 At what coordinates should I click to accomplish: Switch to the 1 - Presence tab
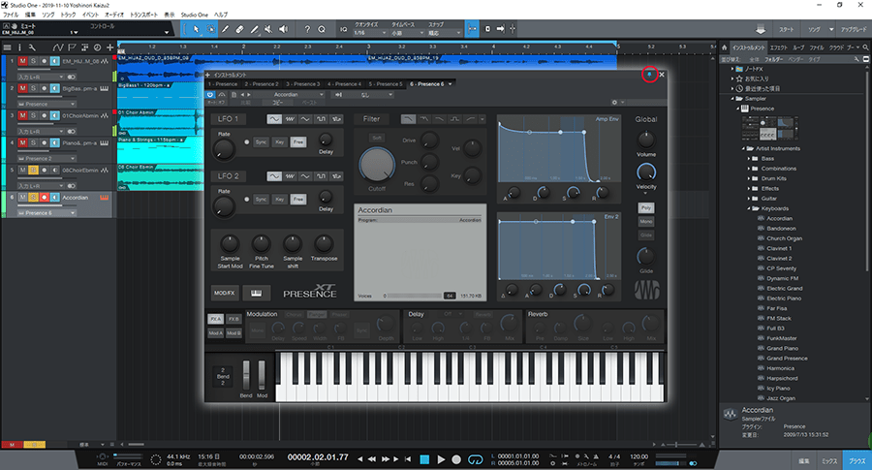[223, 84]
